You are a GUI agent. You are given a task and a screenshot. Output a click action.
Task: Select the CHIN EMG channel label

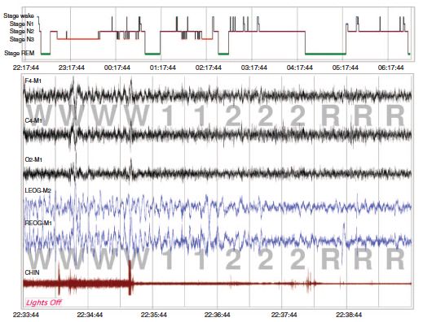point(32,272)
